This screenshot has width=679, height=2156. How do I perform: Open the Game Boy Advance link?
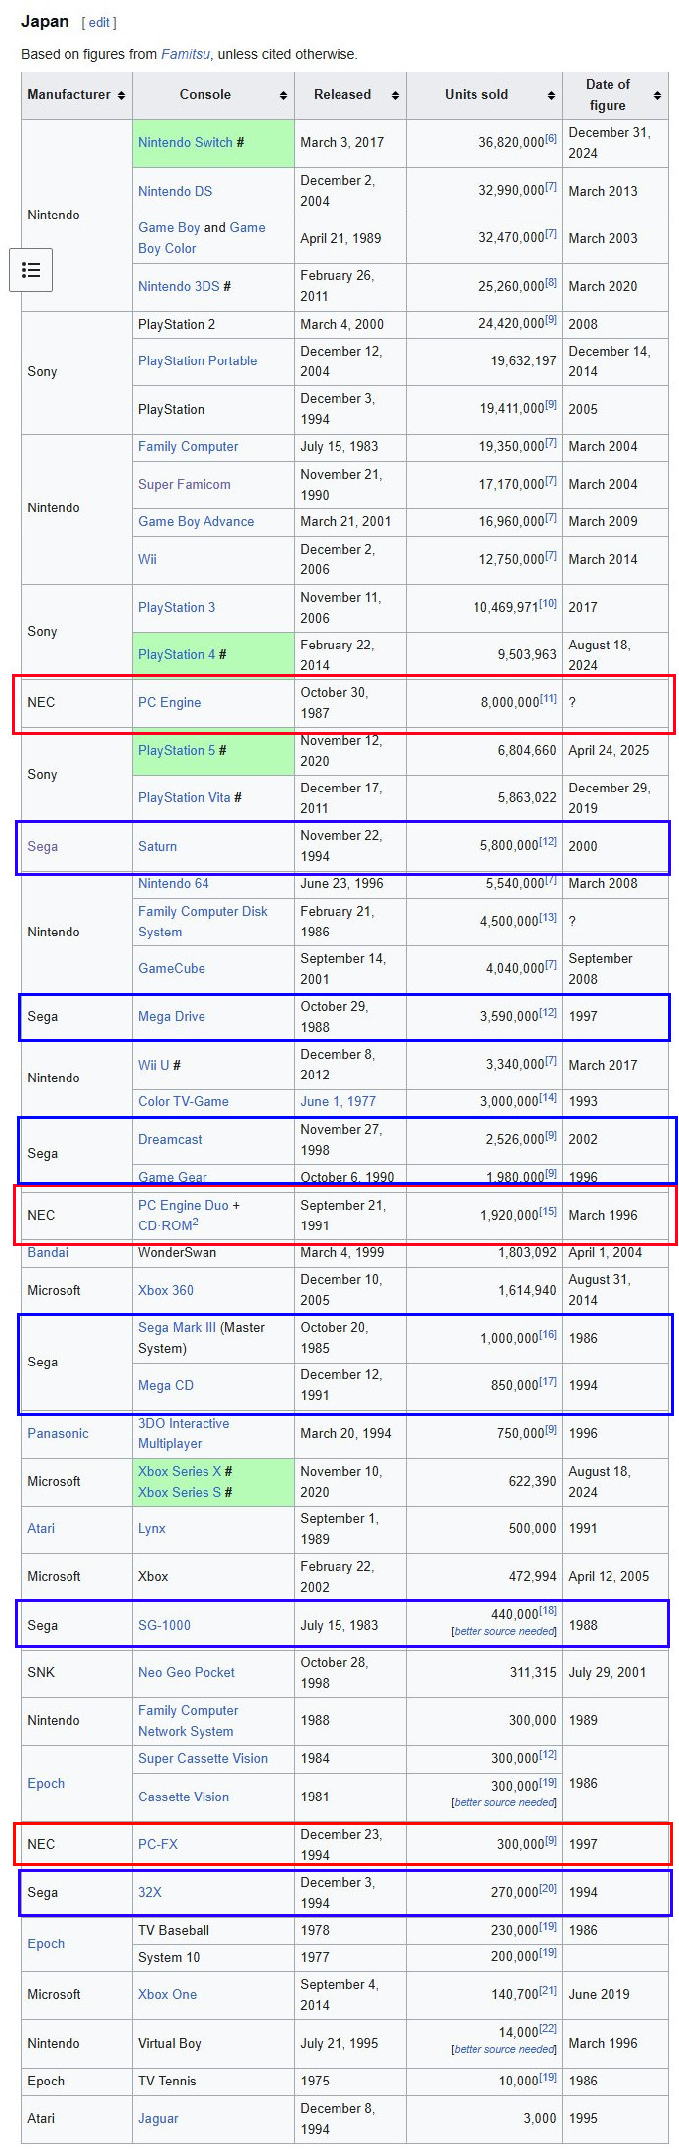click(x=196, y=521)
